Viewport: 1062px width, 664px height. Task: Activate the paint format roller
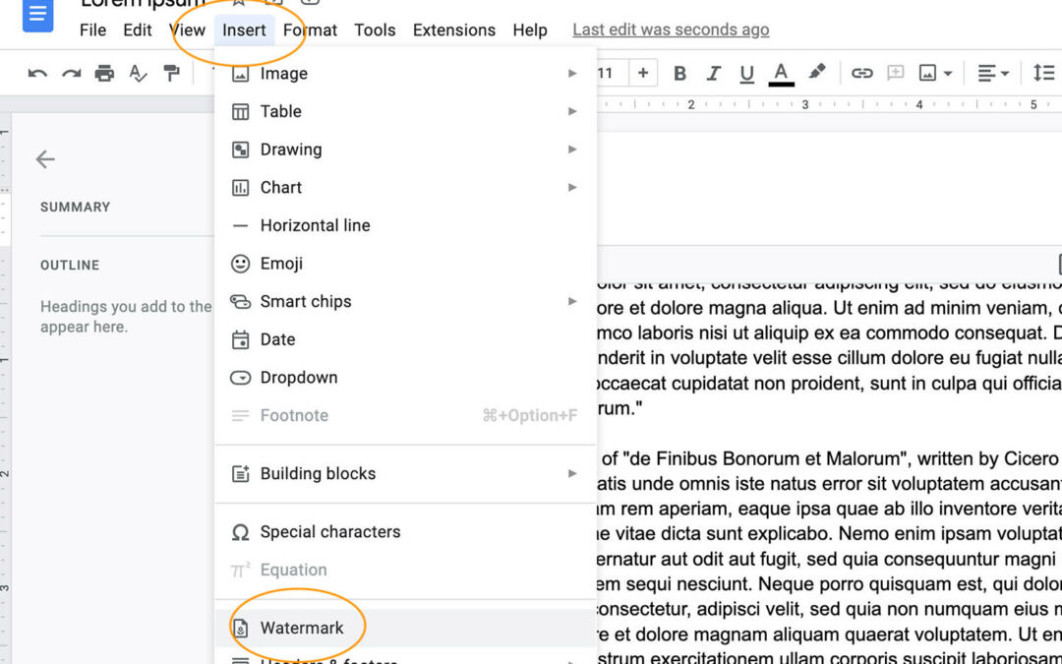pyautogui.click(x=172, y=74)
